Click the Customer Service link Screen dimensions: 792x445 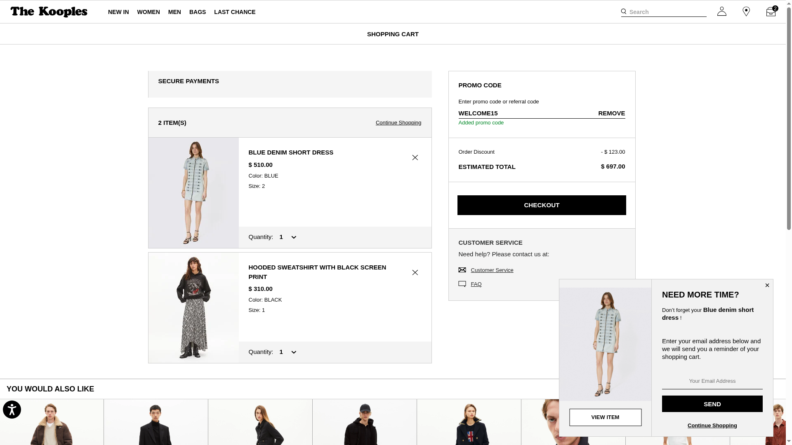pyautogui.click(x=492, y=270)
